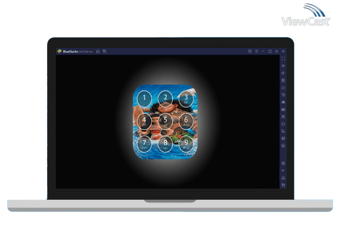Go to Android home from sidebar
Image resolution: width=337 pixels, height=231 pixels.
point(283,177)
